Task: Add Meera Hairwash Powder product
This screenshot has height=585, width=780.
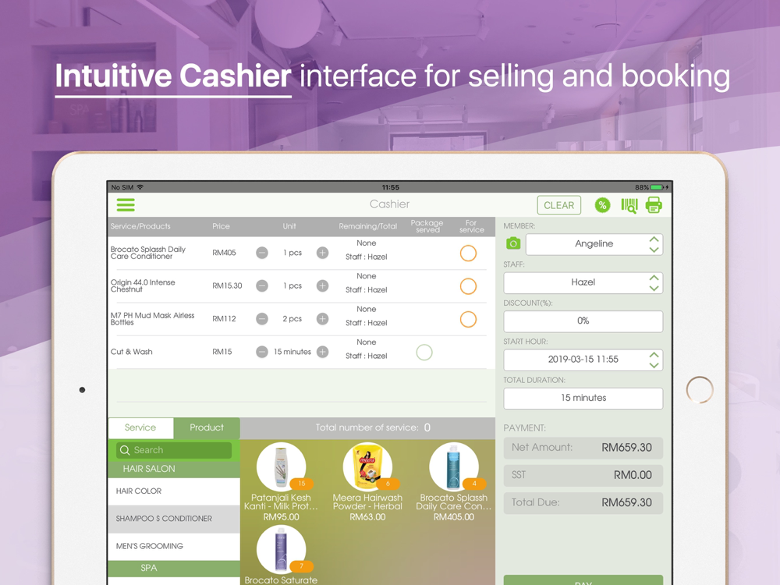Action: pyautogui.click(x=367, y=466)
